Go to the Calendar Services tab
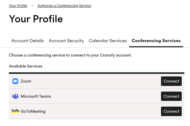The image size is (190, 126). click(108, 41)
